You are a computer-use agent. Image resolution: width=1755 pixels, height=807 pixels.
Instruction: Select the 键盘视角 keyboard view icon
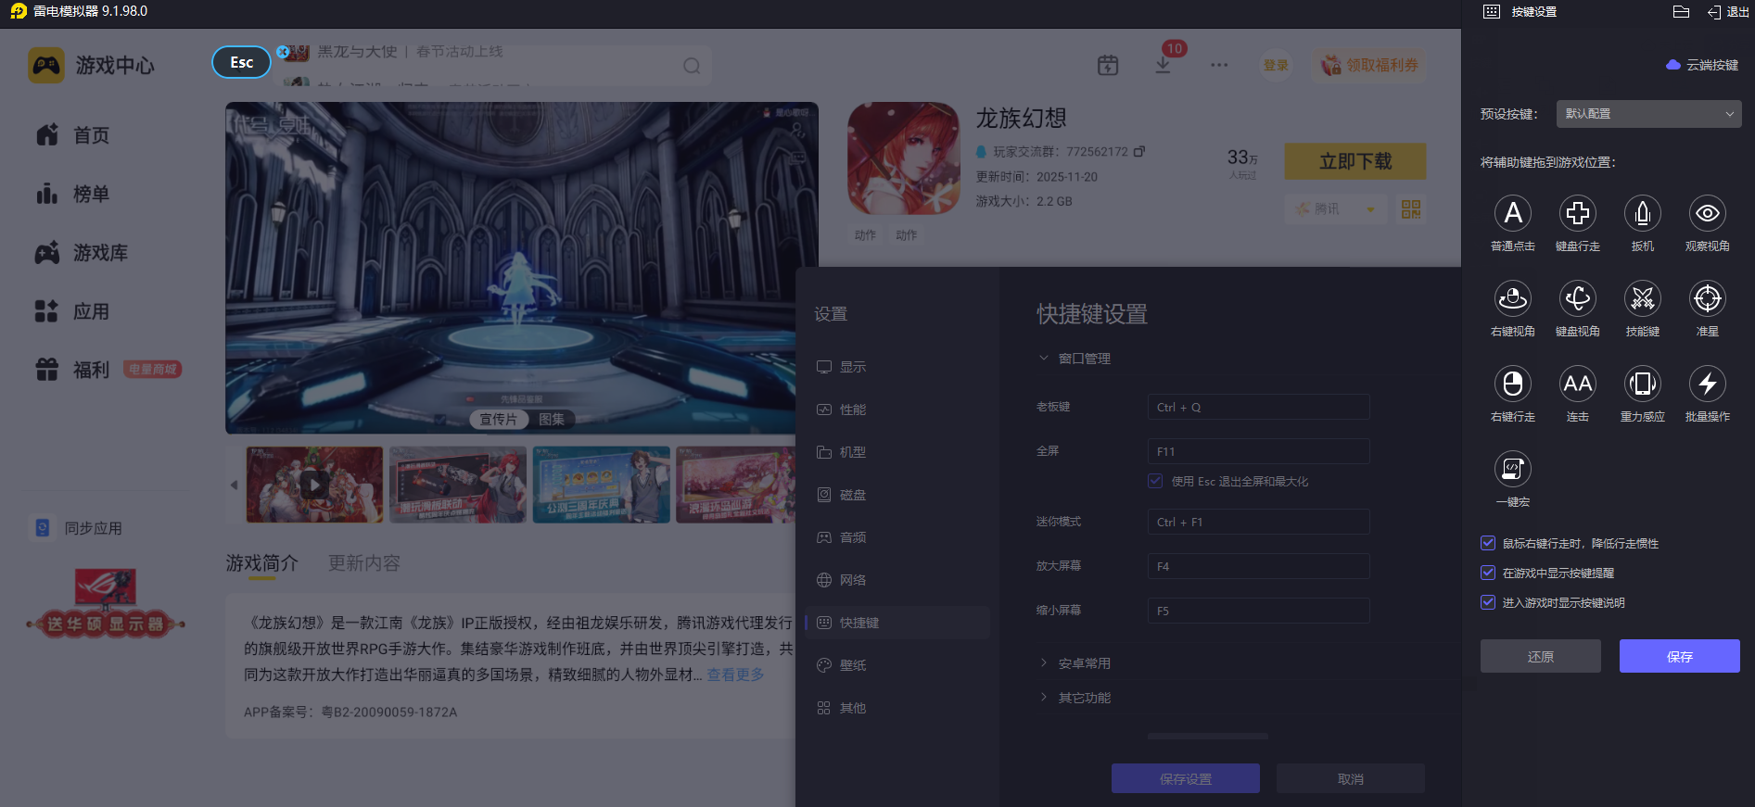tap(1578, 298)
